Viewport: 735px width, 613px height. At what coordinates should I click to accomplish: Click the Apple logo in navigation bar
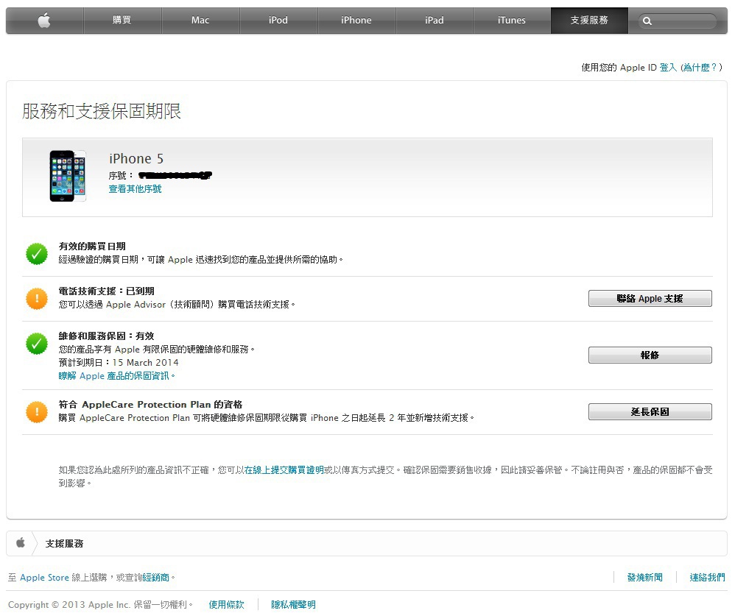[44, 21]
